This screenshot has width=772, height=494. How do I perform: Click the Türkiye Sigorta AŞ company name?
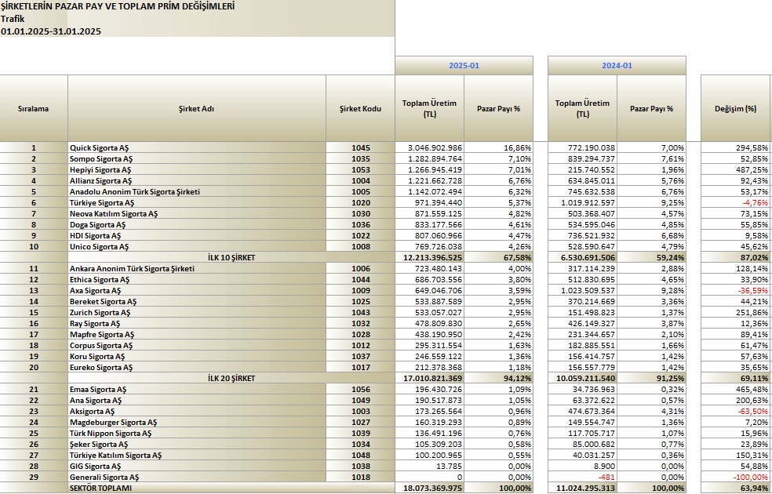coord(197,203)
